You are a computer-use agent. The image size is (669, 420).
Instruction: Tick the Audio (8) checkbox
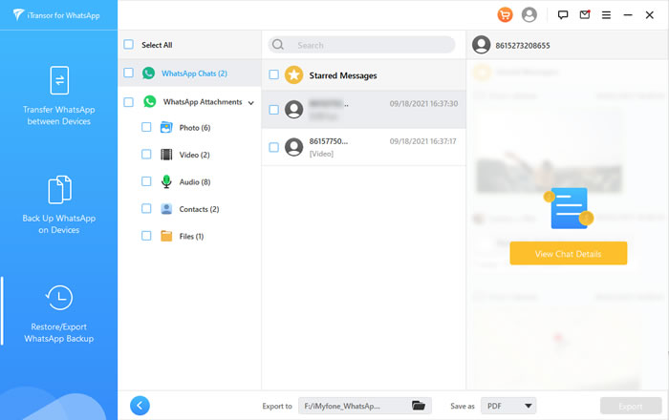[146, 181]
